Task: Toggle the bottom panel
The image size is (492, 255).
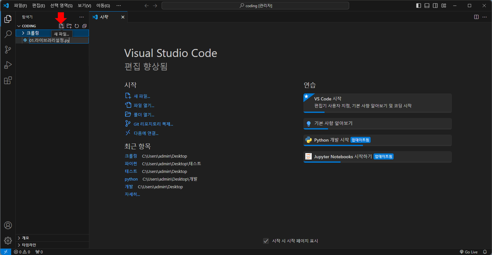Action: click(427, 6)
